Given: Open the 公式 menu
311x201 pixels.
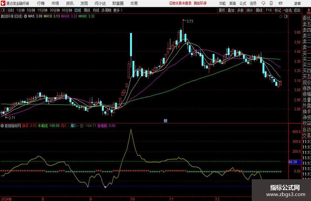Looking at the screenshot, I should [x=243, y=3].
